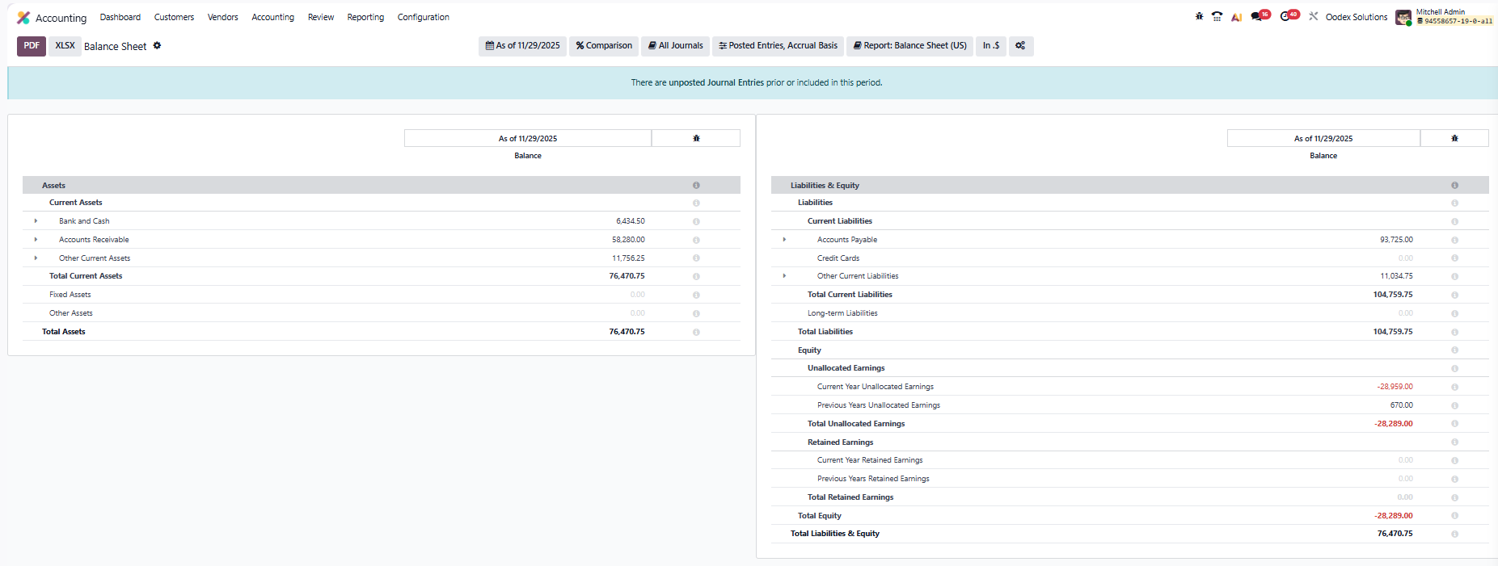Viewport: 1498px width, 566px height.
Task: Unfold the Other Current Liabilities row
Action: tap(784, 276)
